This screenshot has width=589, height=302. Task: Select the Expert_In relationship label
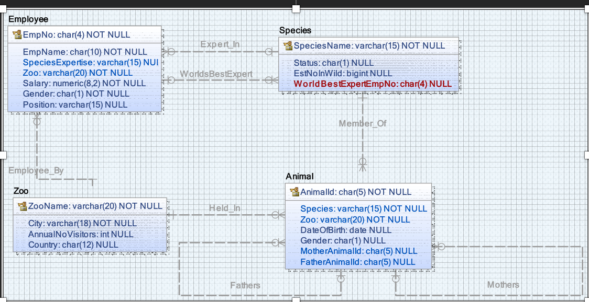(221, 45)
